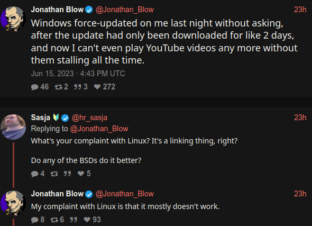Open Jonathan Blow's avatar on the top tweet
The height and width of the screenshot is (226, 312).
click(13, 19)
